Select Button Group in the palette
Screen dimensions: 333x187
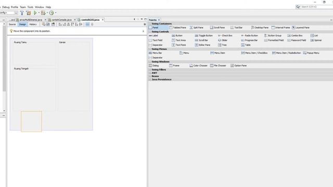(x=273, y=36)
